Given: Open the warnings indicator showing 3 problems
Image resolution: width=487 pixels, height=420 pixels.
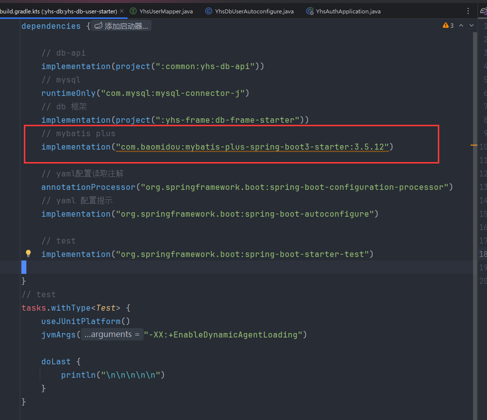Looking at the screenshot, I should (x=448, y=25).
